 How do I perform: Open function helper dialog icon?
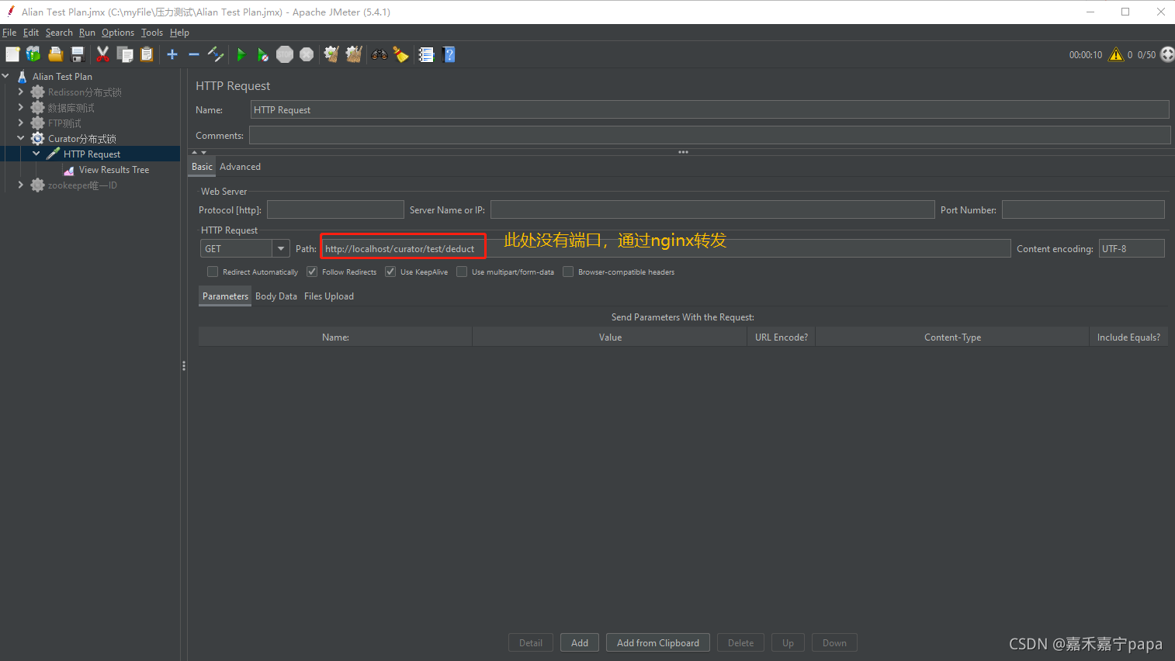(x=426, y=54)
